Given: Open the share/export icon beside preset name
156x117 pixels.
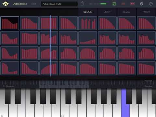Looking at the screenshot, I should click(82, 4).
